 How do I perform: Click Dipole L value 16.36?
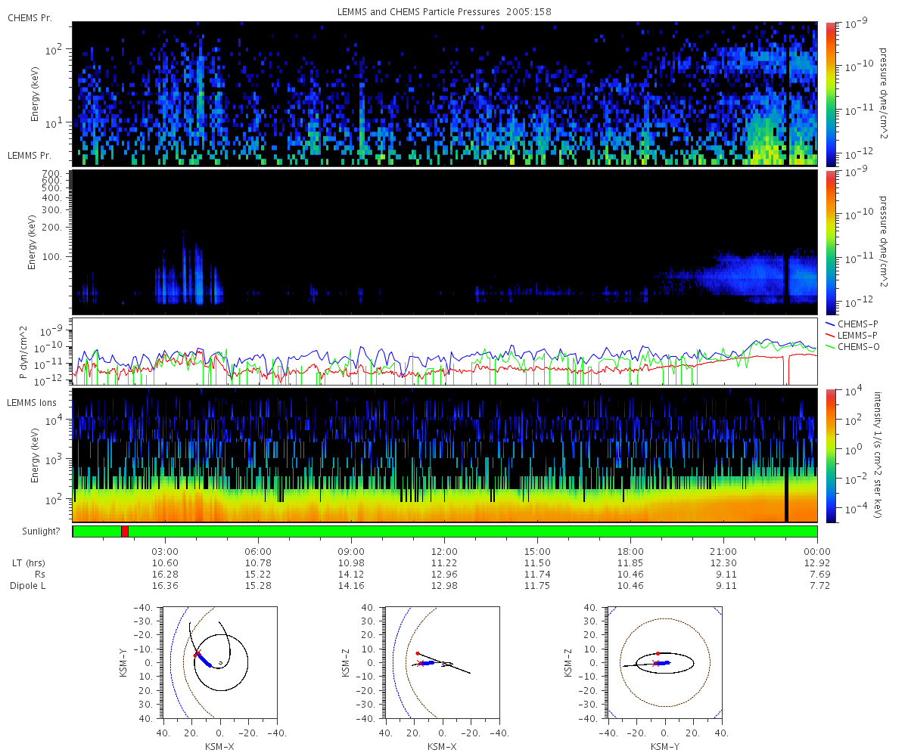pyautogui.click(x=165, y=586)
